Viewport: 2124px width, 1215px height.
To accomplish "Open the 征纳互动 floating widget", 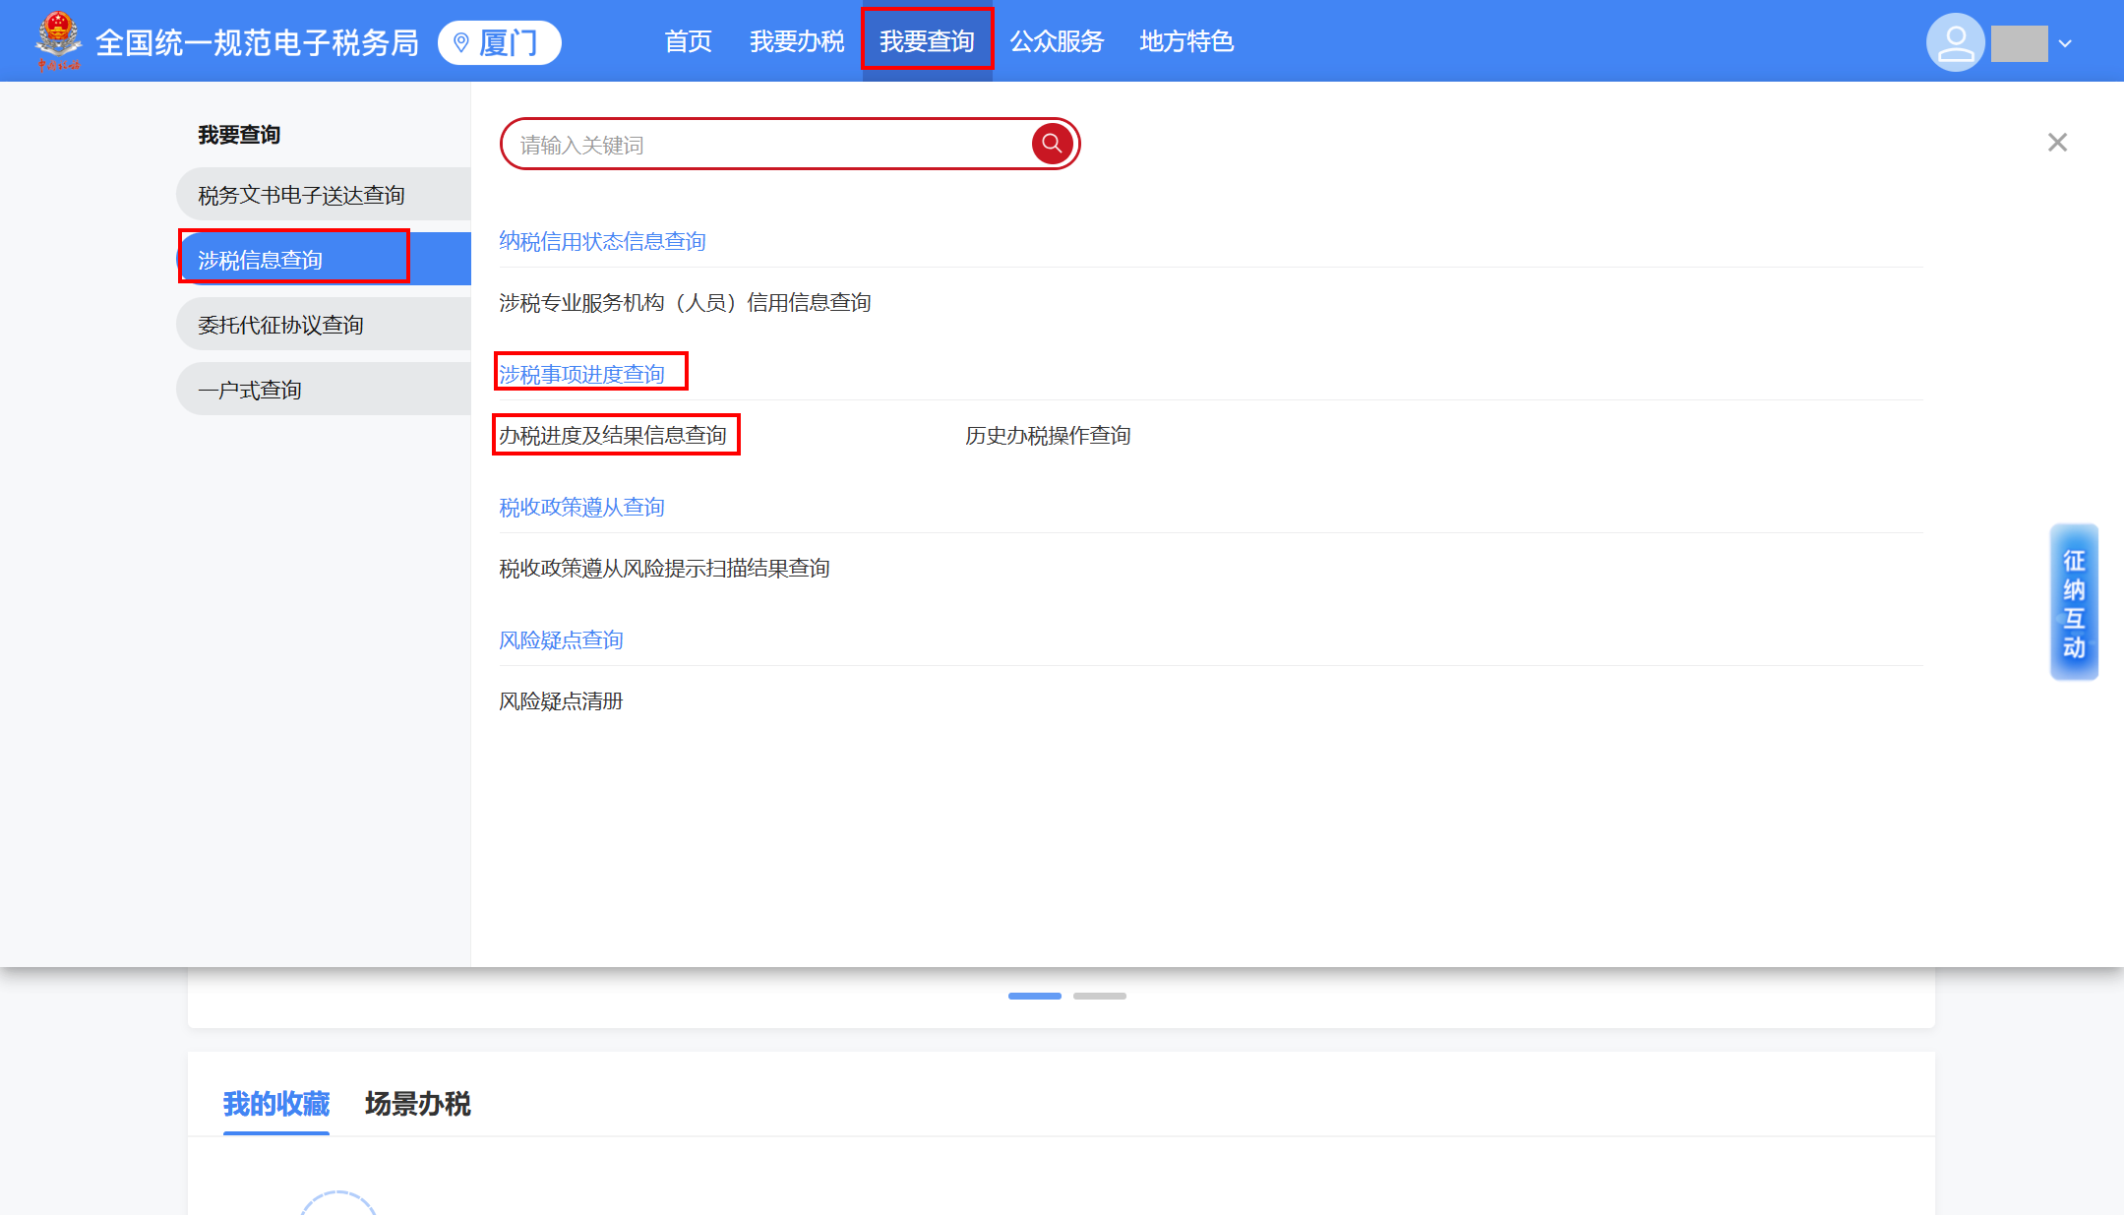I will point(2073,602).
